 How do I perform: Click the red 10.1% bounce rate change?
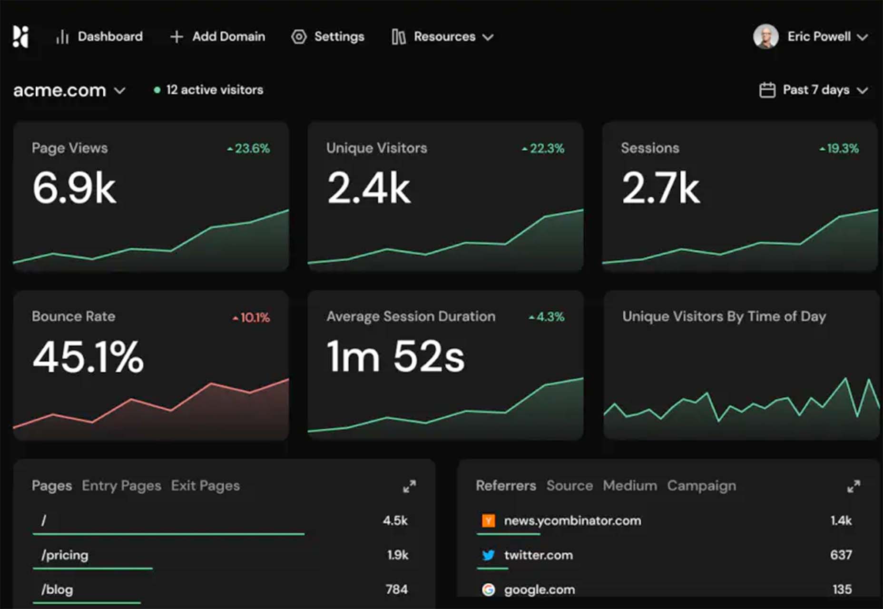coord(251,317)
